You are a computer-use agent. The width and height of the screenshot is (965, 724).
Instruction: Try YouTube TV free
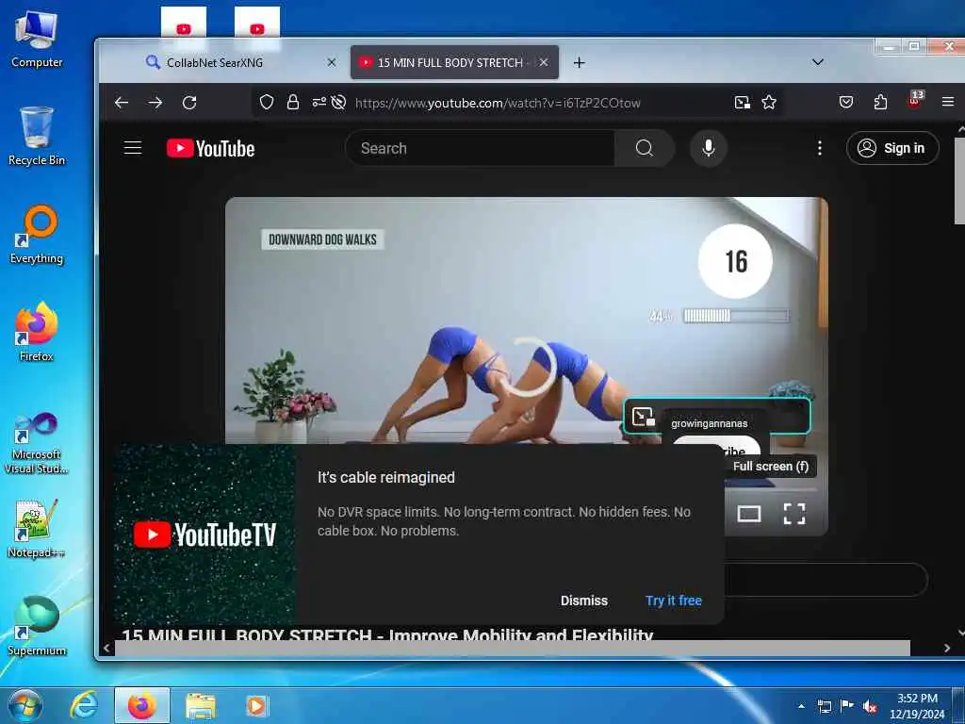(673, 601)
